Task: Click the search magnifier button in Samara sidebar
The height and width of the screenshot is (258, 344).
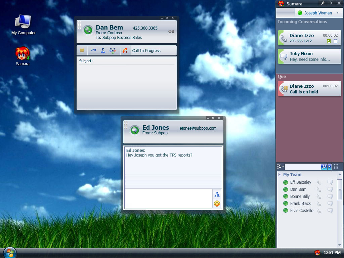Action: click(x=324, y=167)
